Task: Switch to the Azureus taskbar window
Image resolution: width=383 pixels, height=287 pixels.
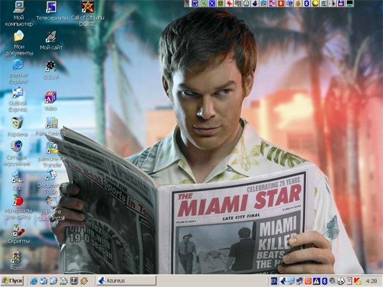Action: 126,280
